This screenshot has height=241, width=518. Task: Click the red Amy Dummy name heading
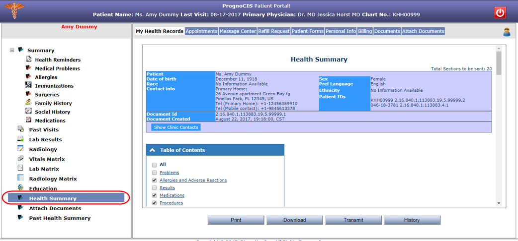pyautogui.click(x=79, y=27)
